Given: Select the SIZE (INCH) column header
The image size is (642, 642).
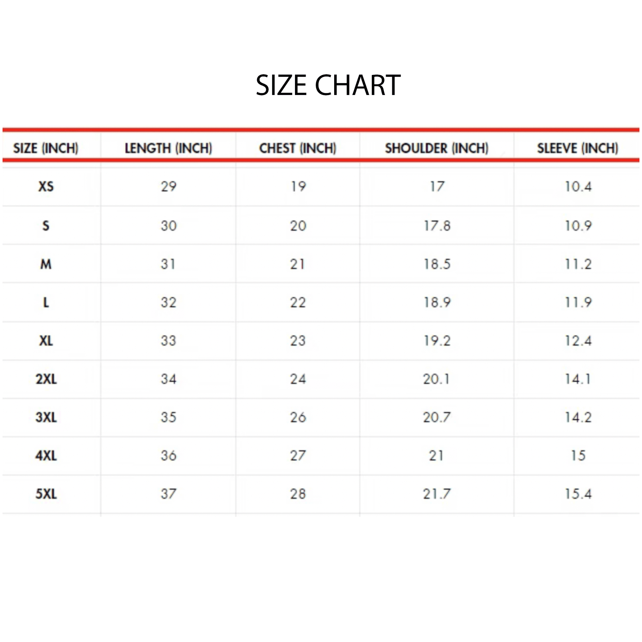Looking at the screenshot, I should [46, 148].
